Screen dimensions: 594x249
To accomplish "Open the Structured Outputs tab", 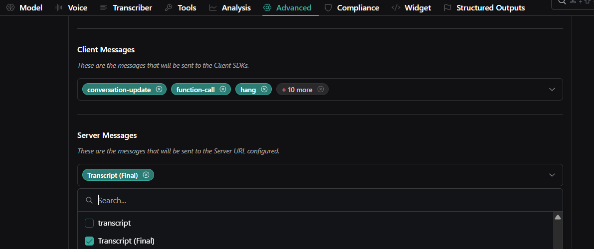I will [x=484, y=7].
